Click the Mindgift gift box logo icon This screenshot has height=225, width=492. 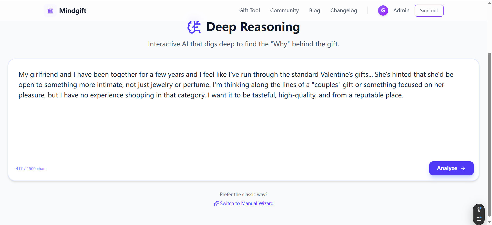coord(50,10)
